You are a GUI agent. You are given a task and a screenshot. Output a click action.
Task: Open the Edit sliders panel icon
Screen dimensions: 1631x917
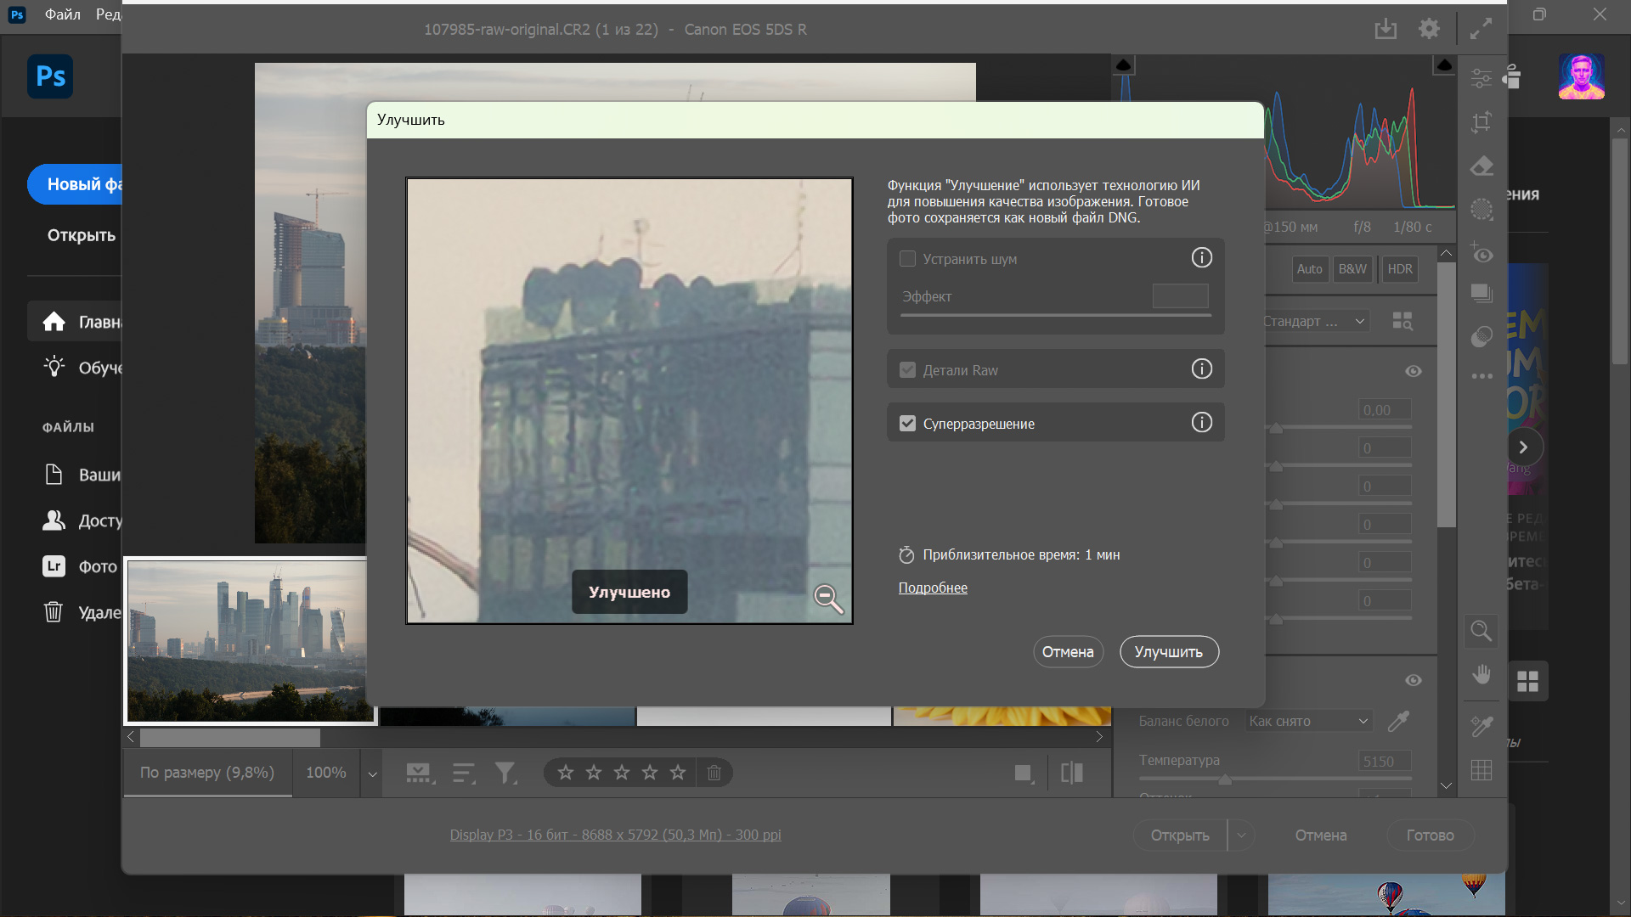1481,78
